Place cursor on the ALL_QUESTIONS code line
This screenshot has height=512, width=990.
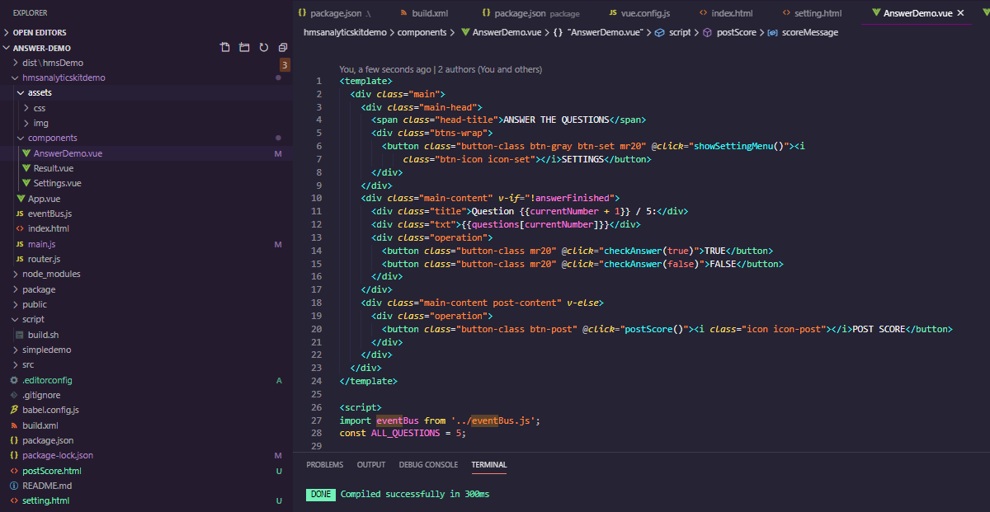(x=403, y=433)
